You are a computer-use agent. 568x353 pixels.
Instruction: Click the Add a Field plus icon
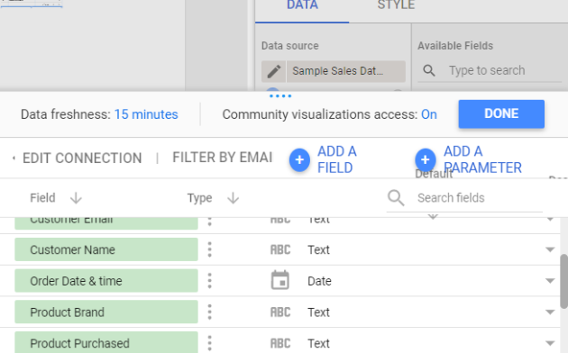coord(299,160)
